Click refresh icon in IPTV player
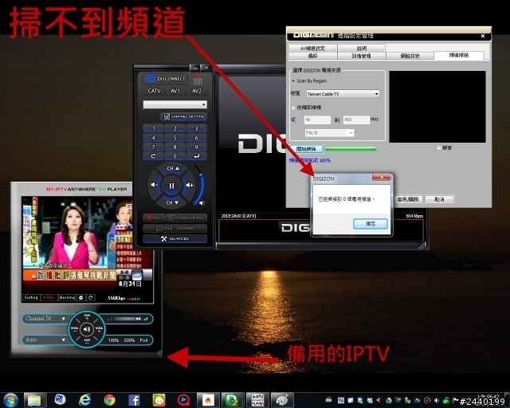 (x=91, y=297)
